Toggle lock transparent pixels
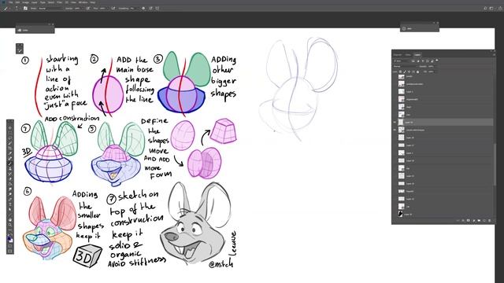The image size is (504, 283). (x=400, y=72)
